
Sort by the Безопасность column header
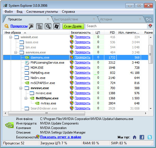pyautogui.click(x=81, y=33)
